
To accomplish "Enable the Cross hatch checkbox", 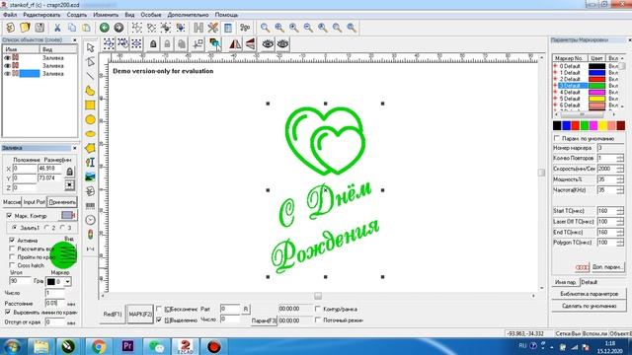I will pyautogui.click(x=12, y=265).
